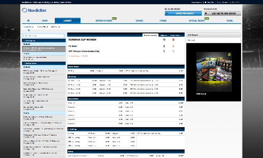Click the play arrow on Opret en konto
The height and width of the screenshot is (158, 263).
[x=167, y=14]
